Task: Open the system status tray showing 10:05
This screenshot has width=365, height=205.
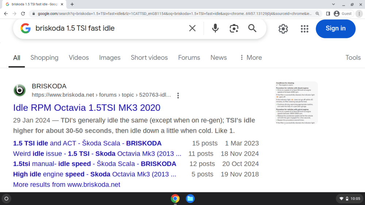Action: pos(350,199)
